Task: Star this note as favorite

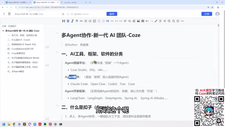Action: (x=63, y=14)
